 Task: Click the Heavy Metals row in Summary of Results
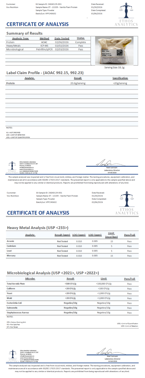[48, 45]
